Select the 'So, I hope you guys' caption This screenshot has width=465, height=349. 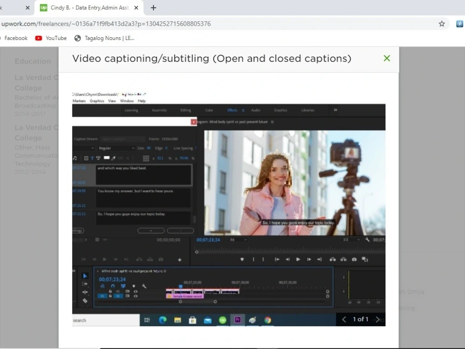tap(144, 217)
